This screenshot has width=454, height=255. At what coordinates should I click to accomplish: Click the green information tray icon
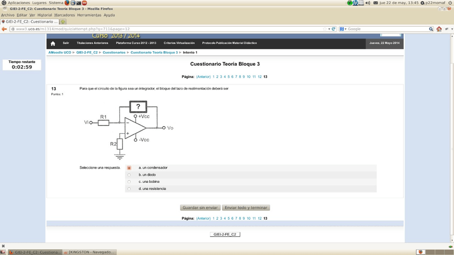[x=350, y=3]
